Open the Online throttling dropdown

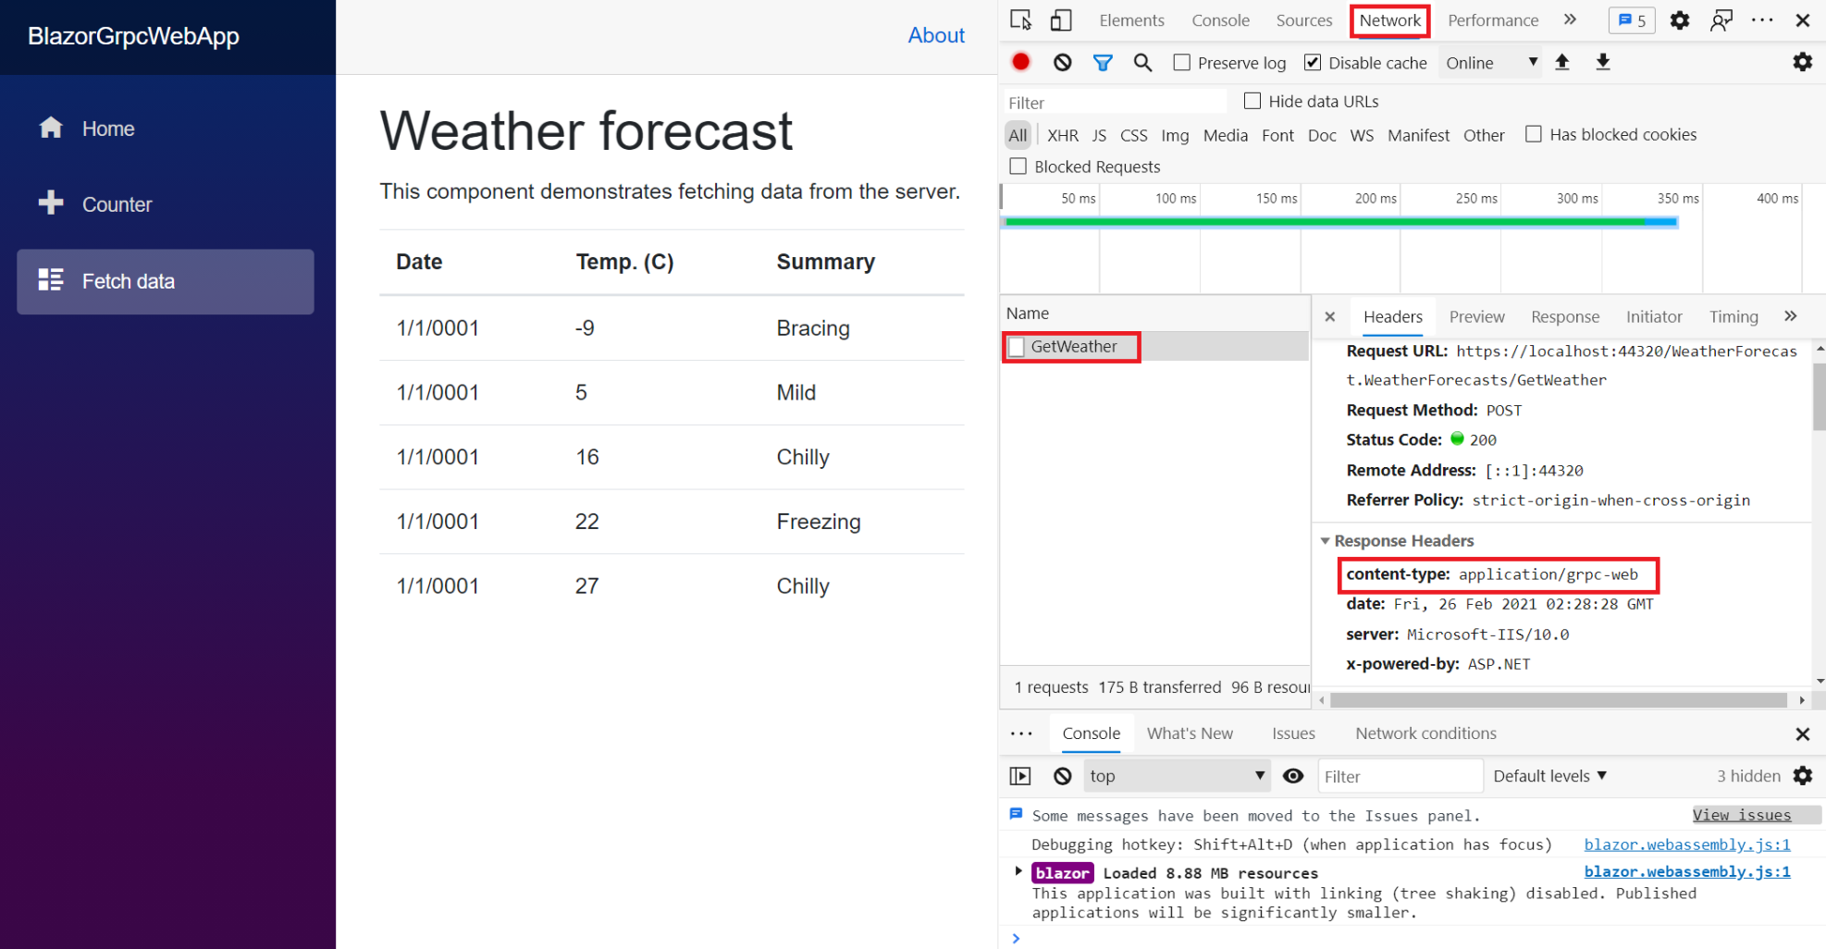click(x=1490, y=62)
